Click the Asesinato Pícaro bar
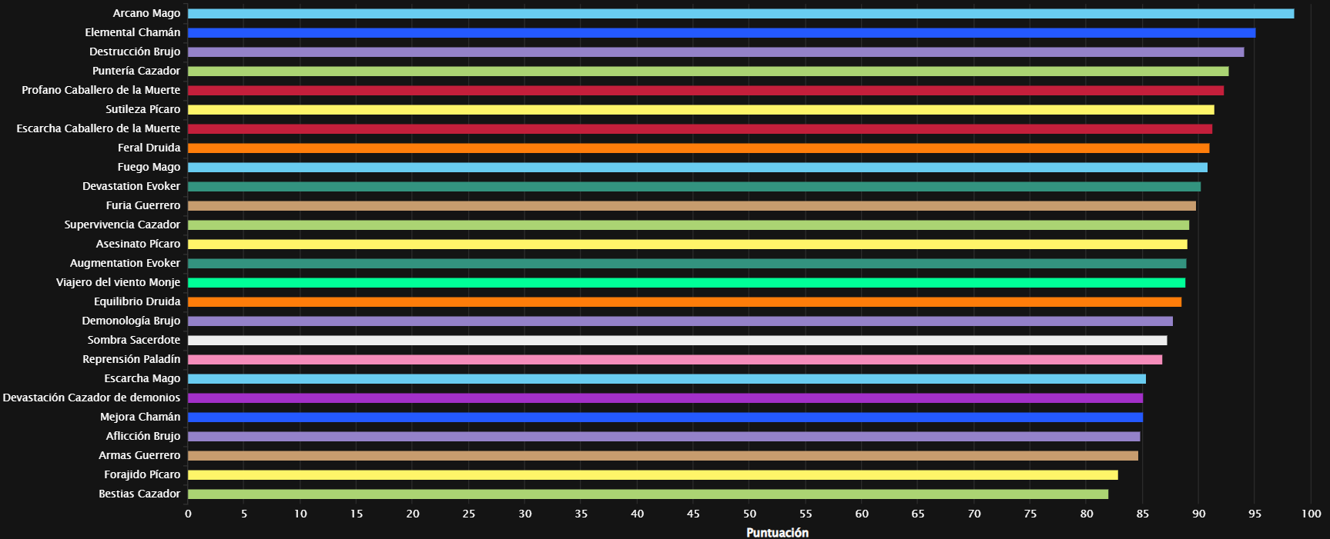The height and width of the screenshot is (539, 1330). tap(688, 245)
